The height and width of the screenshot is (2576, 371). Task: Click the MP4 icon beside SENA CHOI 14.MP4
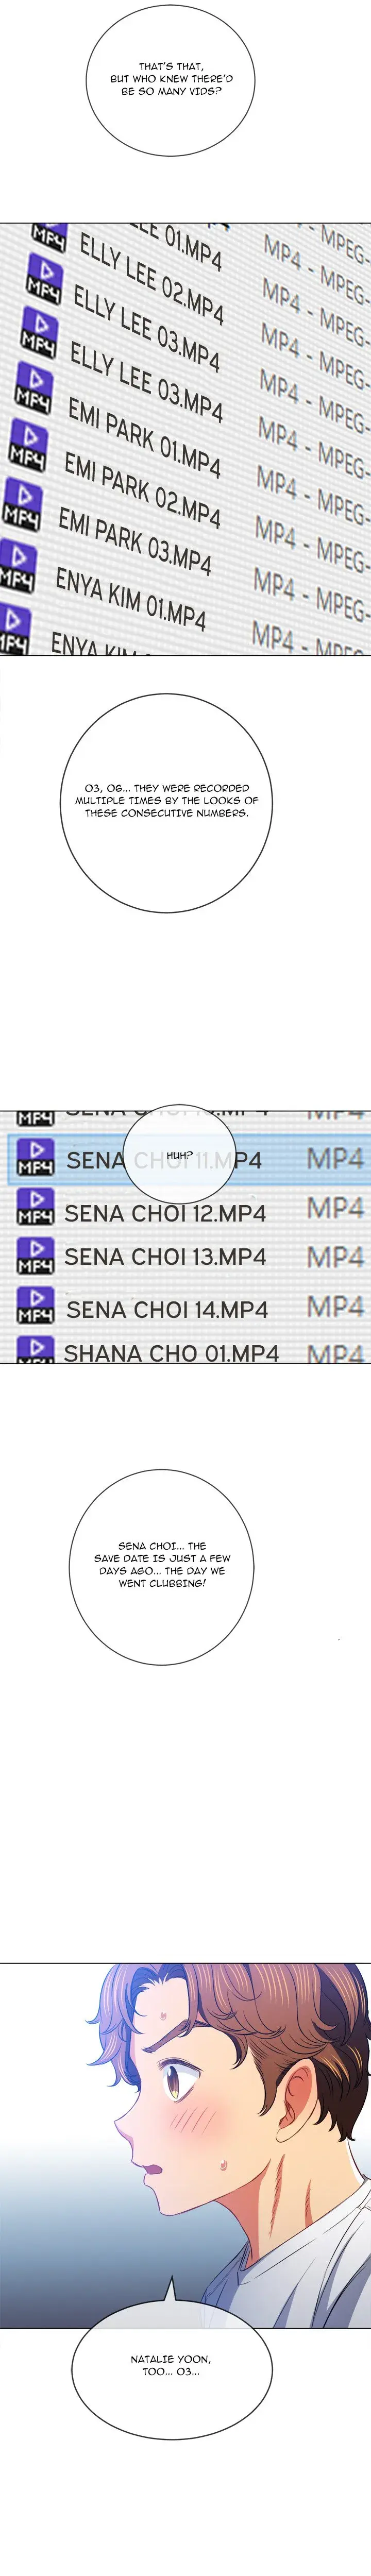pyautogui.click(x=36, y=1306)
